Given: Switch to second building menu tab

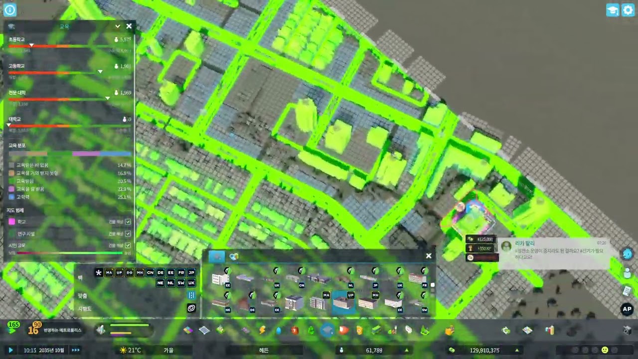Looking at the screenshot, I should tap(234, 256).
